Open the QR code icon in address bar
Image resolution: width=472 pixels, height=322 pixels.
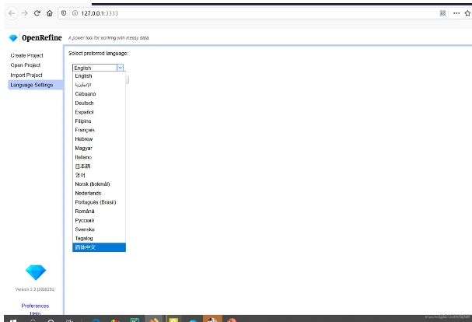point(442,13)
